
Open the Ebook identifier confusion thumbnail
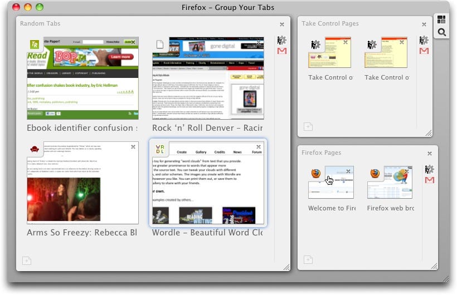83,78
